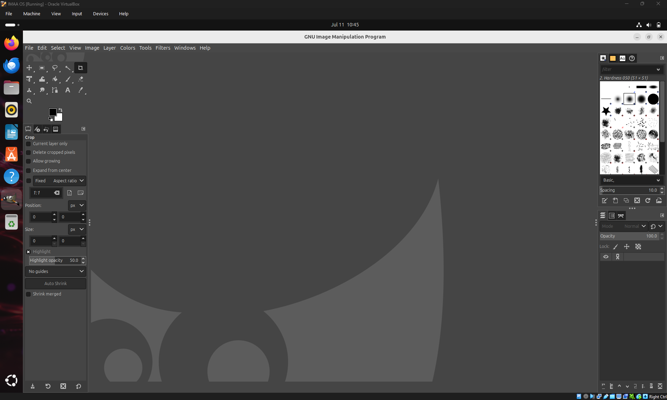The image size is (667, 400).
Task: Enable Current layer only option
Action: (x=28, y=144)
